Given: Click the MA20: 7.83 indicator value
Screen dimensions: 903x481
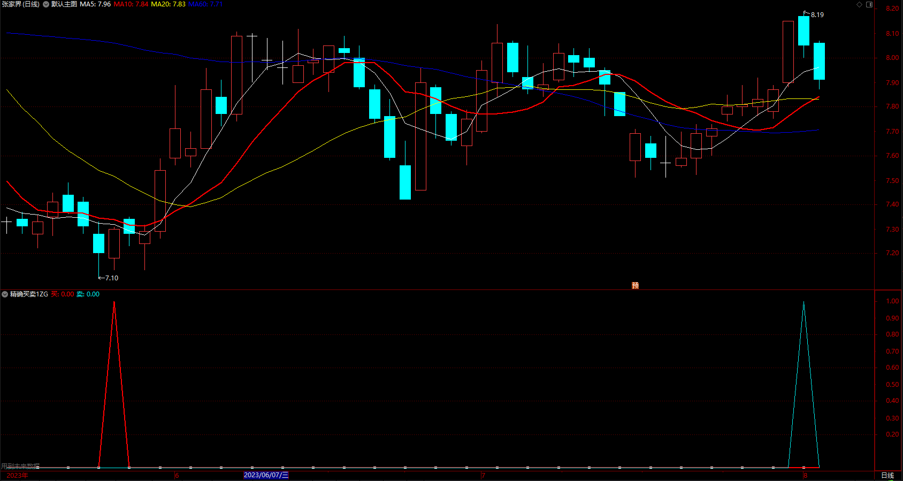Looking at the screenshot, I should (x=169, y=4).
